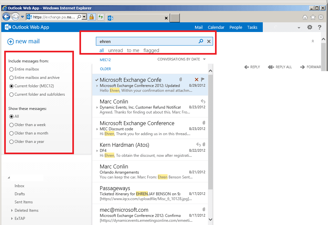Select Entire mailbox and archive option
328x225 pixels.
[12, 78]
